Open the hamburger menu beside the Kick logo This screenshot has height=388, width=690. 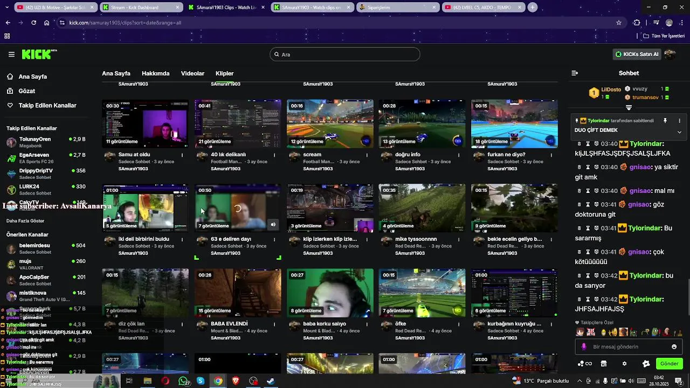[11, 54]
